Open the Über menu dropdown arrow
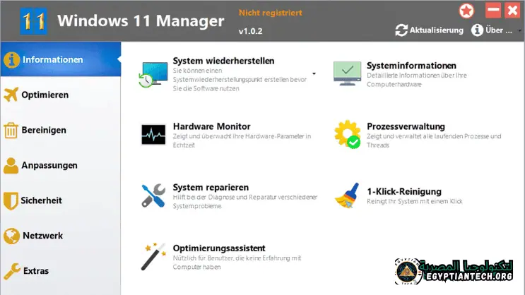Image resolution: width=525 pixels, height=295 pixels. [519, 30]
